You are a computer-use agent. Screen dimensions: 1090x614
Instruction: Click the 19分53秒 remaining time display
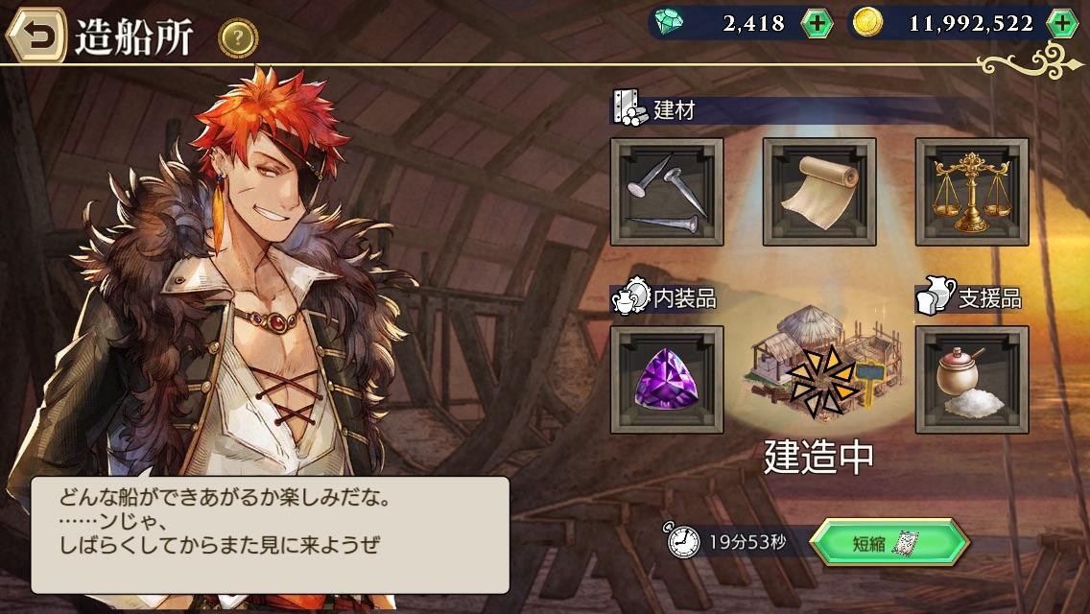pyautogui.click(x=747, y=542)
